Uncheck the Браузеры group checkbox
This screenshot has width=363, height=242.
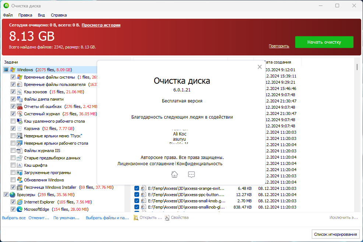(x=6, y=195)
